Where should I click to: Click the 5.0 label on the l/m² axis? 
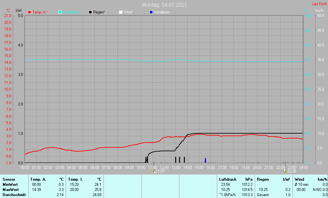click(x=20, y=16)
